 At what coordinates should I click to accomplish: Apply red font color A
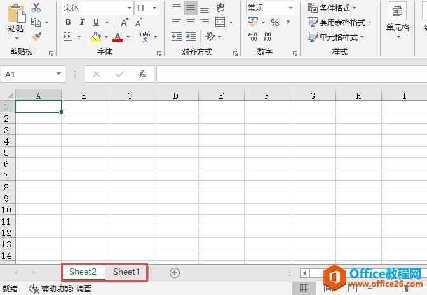pos(118,37)
